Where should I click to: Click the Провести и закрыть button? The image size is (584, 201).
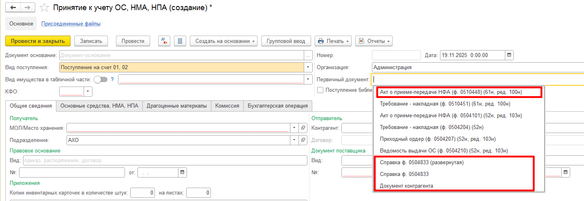pyautogui.click(x=38, y=41)
